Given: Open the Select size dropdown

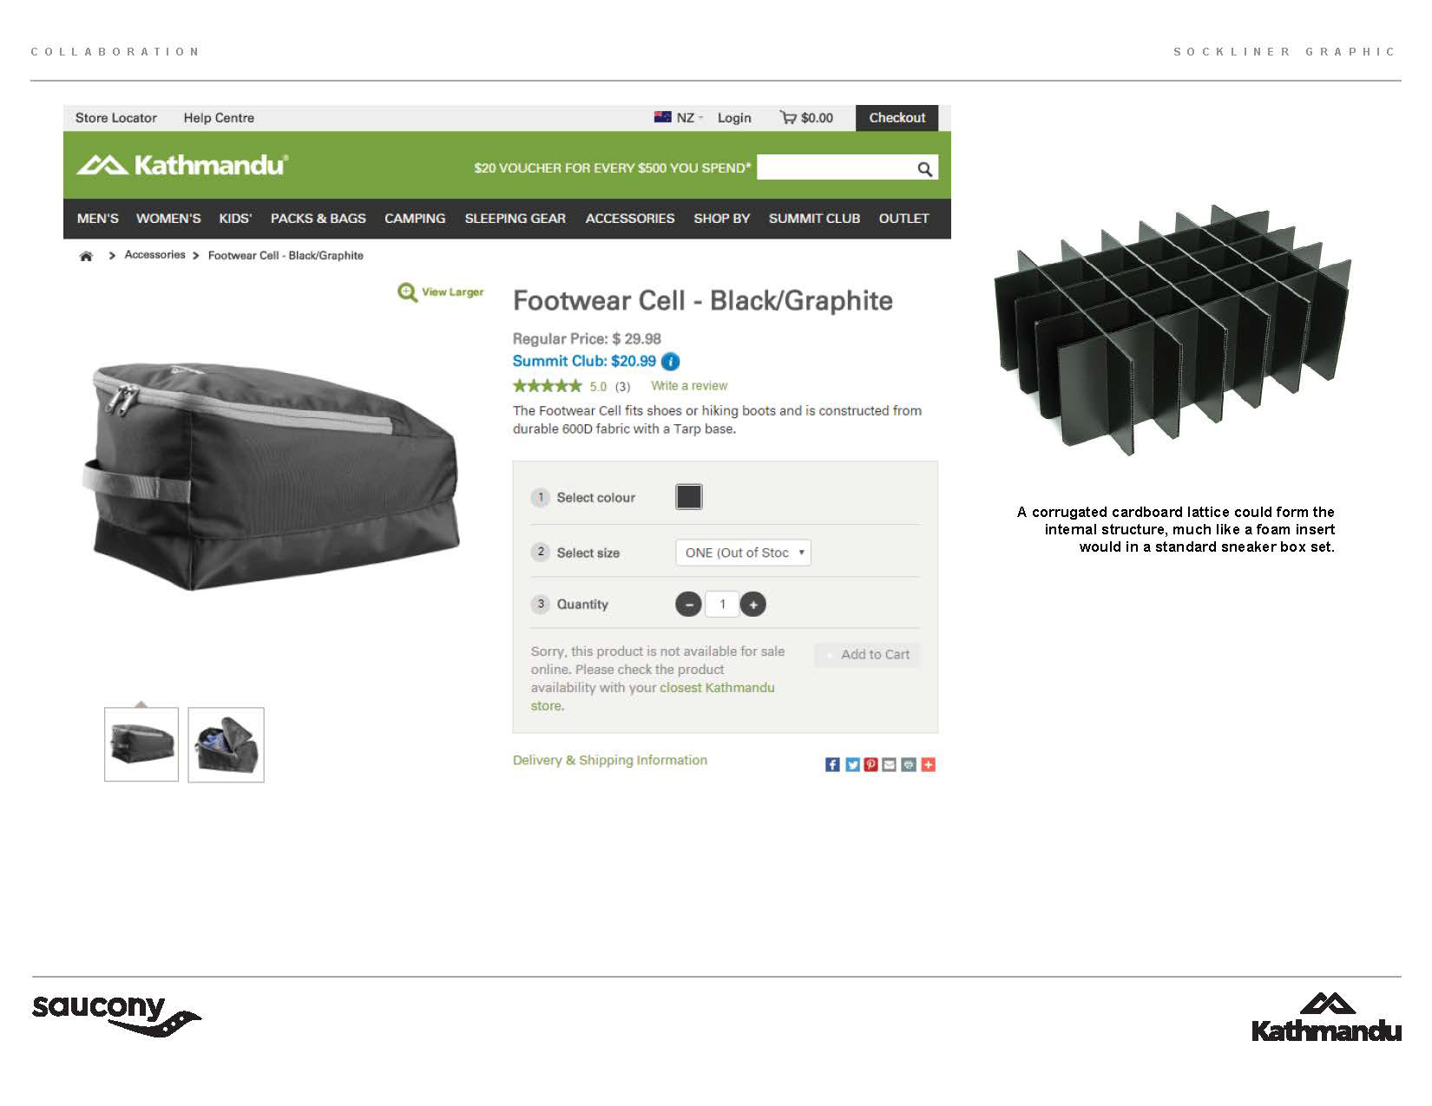Looking at the screenshot, I should (744, 553).
